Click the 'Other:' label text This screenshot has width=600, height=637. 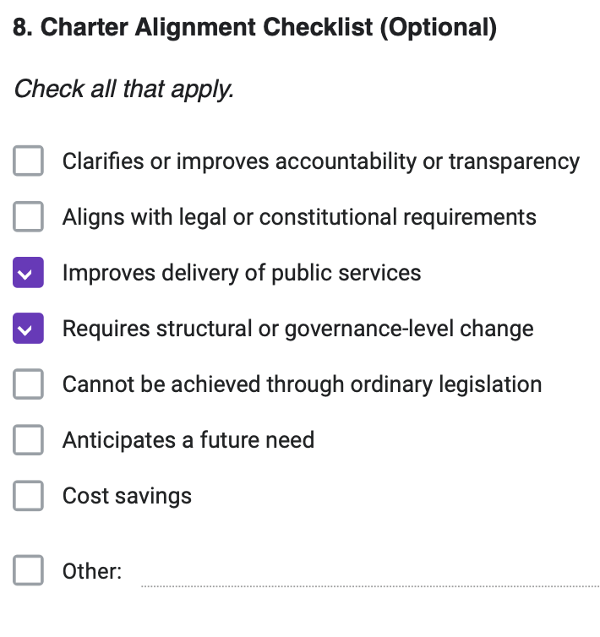pyautogui.click(x=91, y=572)
